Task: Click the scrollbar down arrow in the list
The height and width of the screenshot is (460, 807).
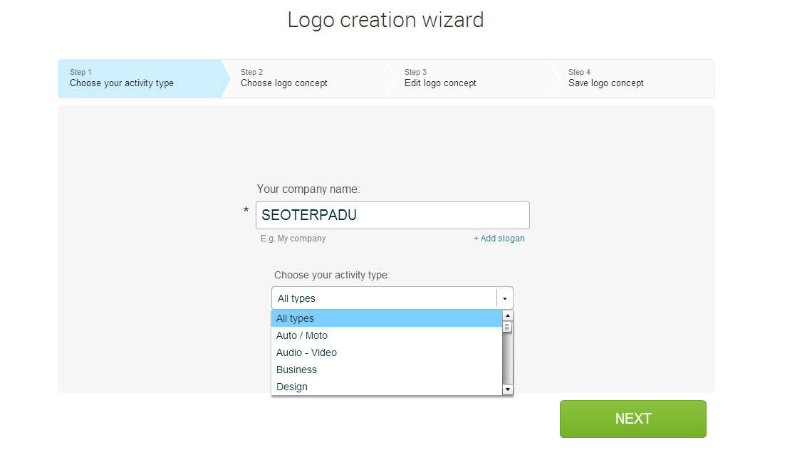Action: pos(507,389)
